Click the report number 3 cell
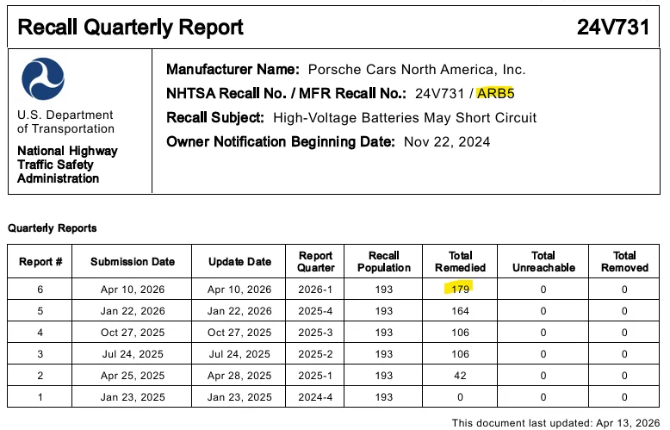The width and height of the screenshot is (670, 430). (40, 354)
